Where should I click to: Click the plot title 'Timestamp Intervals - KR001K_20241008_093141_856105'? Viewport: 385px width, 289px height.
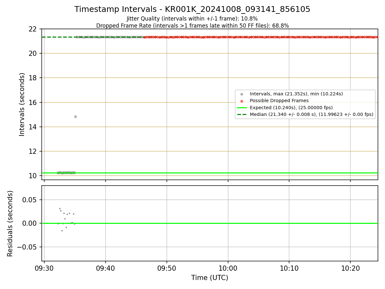coord(192,9)
